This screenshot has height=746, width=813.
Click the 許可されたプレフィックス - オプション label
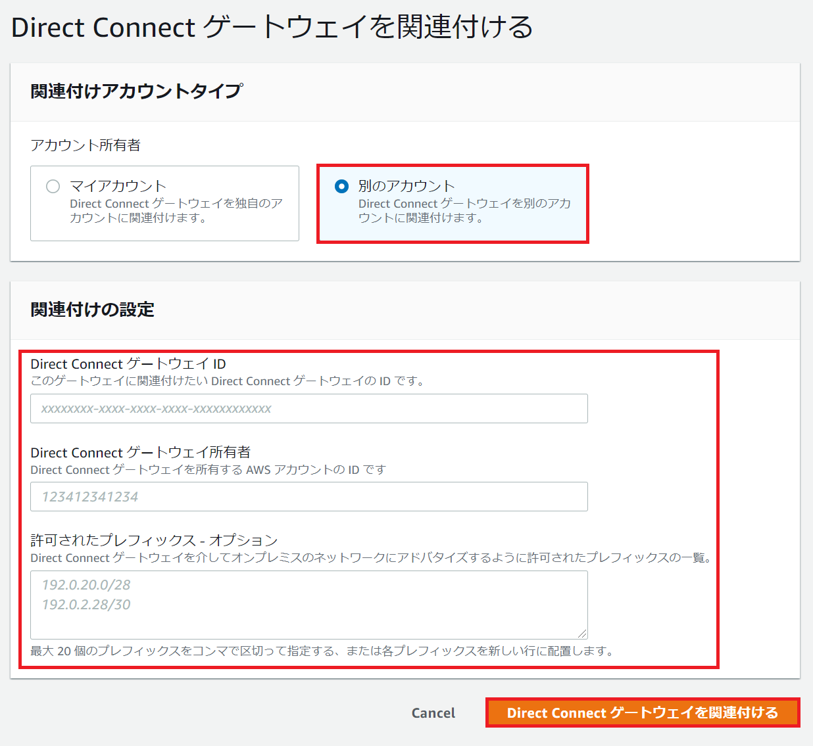pyautogui.click(x=155, y=540)
